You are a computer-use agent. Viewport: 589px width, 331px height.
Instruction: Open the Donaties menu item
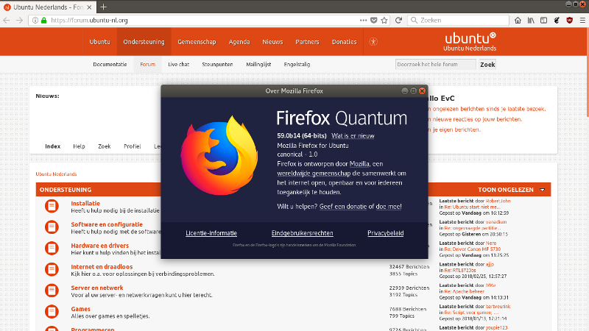click(x=344, y=42)
